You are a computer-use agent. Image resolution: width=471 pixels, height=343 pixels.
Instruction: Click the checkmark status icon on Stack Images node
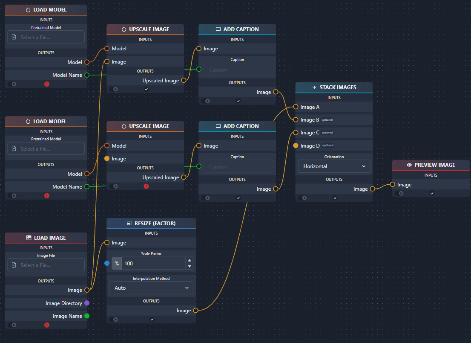tap(335, 198)
